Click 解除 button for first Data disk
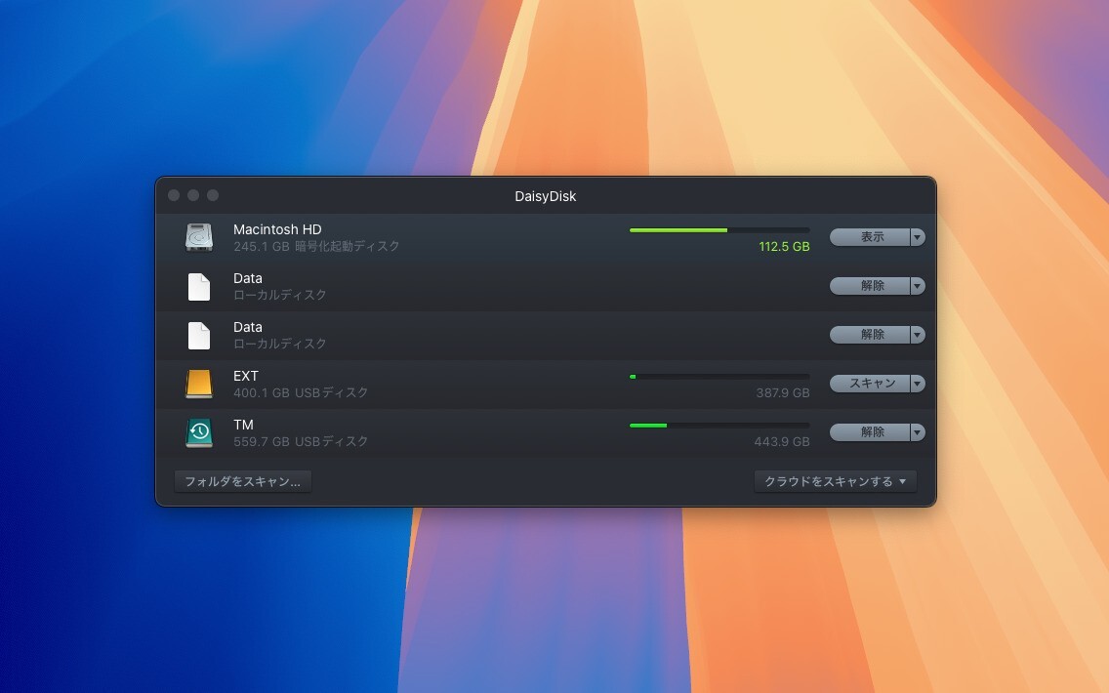 click(870, 286)
